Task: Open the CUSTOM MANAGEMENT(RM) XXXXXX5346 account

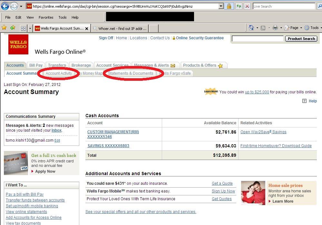Action: 113,134
